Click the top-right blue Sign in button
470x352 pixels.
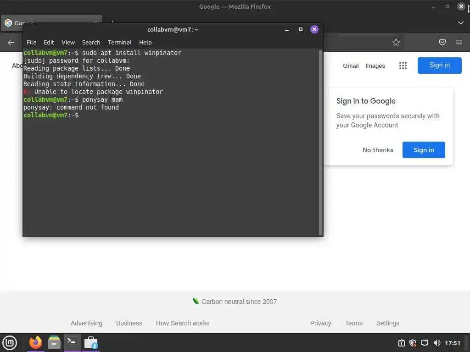point(439,65)
